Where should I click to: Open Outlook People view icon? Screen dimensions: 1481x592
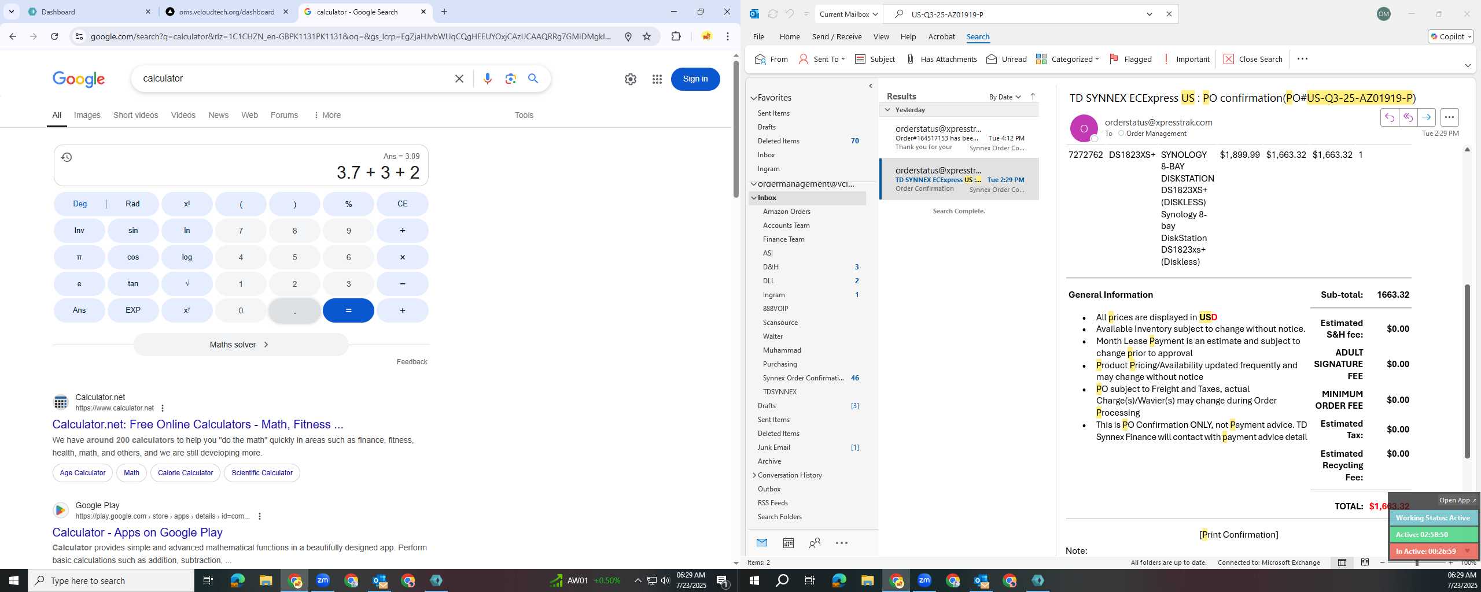coord(815,543)
